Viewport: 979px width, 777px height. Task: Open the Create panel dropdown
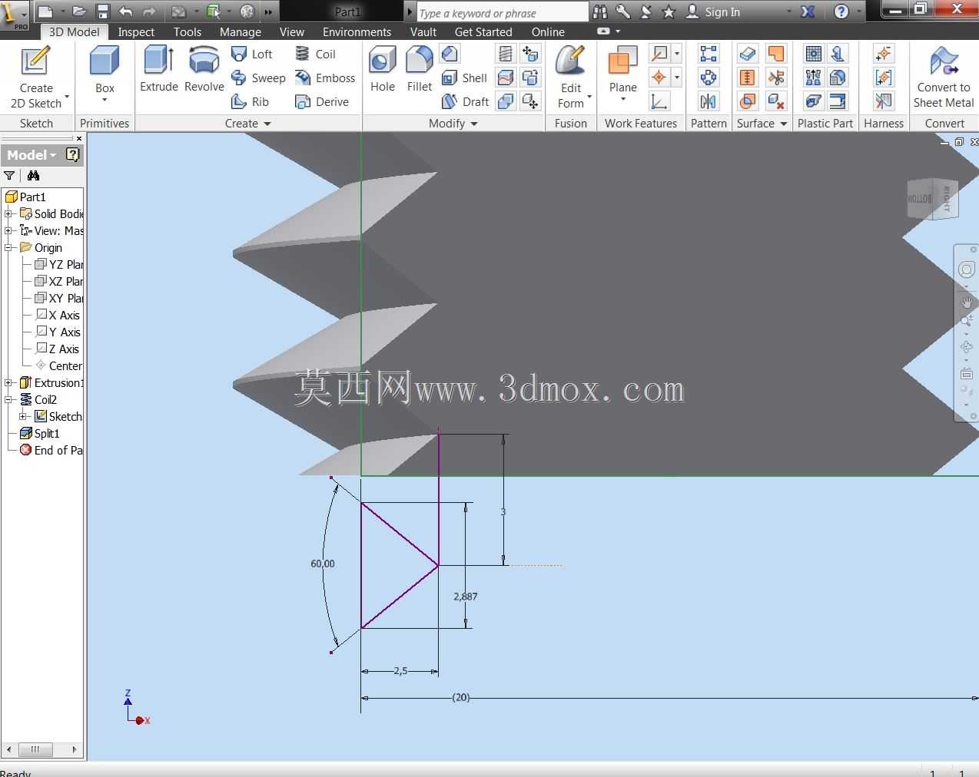click(x=267, y=124)
